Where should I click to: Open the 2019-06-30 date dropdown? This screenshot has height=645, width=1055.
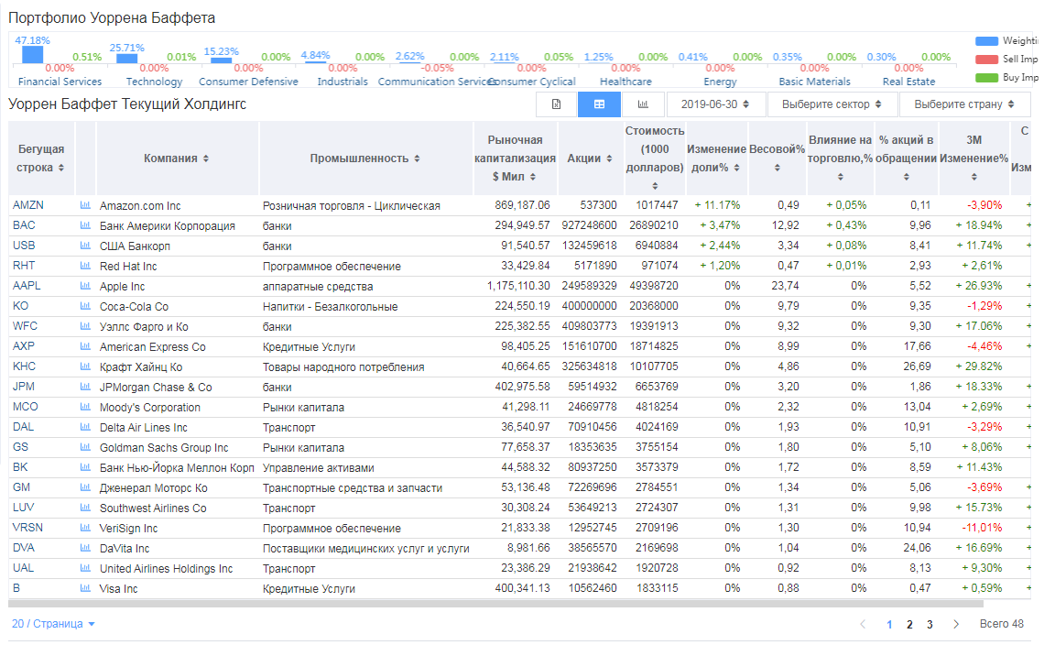pos(715,104)
